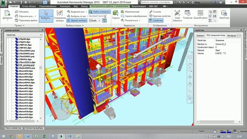Select PDS Component Data properties tab

(216, 36)
